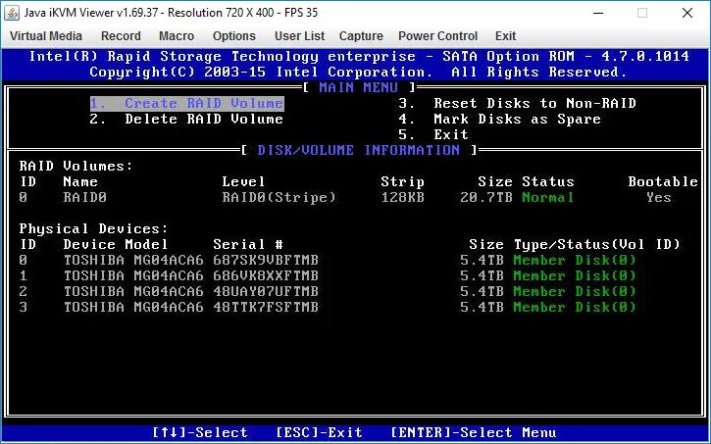Select Mark Disks as Spare option
Viewport: 711px width, 444px height.
500,120
